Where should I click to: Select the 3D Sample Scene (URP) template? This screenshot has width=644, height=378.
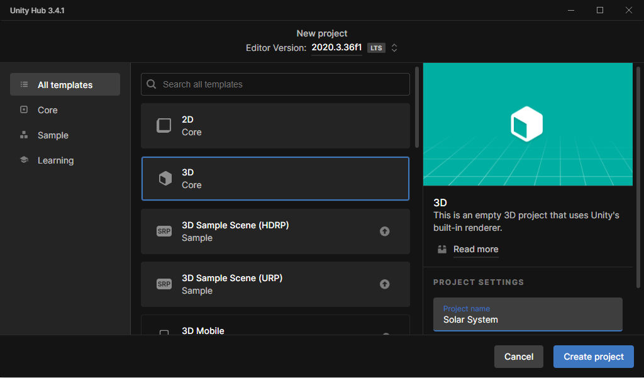pos(275,284)
